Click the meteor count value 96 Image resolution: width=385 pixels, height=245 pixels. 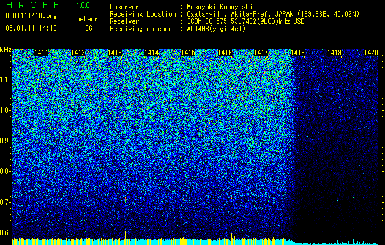coord(89,28)
